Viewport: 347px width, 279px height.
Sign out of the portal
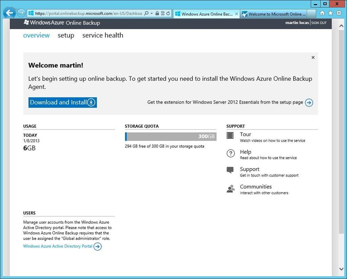click(319, 23)
